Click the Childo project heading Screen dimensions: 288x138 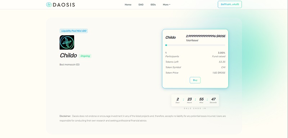[68, 55]
